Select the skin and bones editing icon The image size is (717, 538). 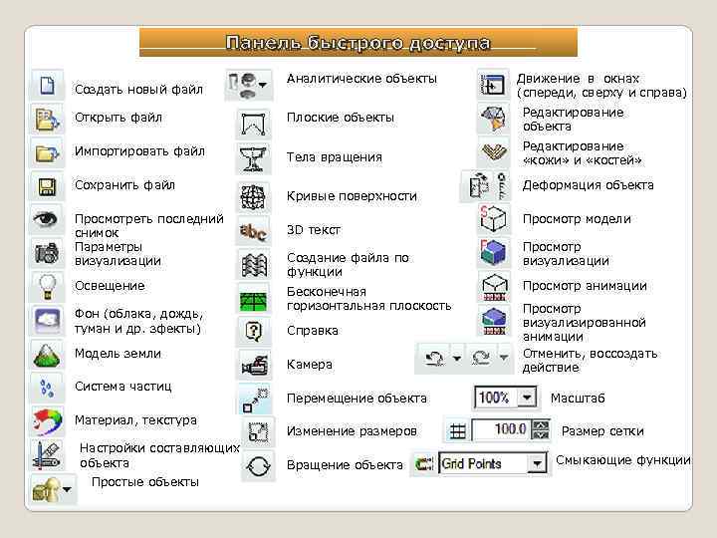[493, 152]
